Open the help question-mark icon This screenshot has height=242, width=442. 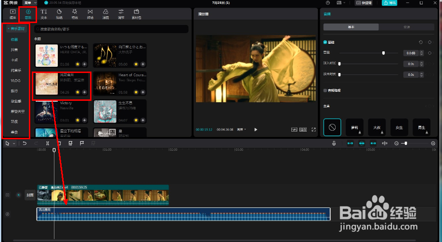coord(327,3)
